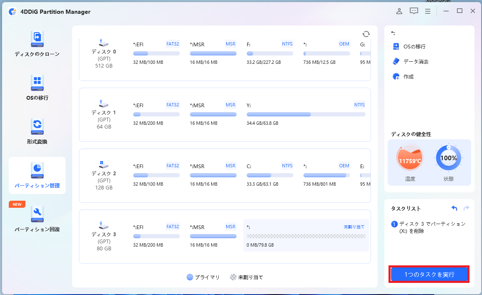Minimize the 4DDiG window

[x=446, y=11]
